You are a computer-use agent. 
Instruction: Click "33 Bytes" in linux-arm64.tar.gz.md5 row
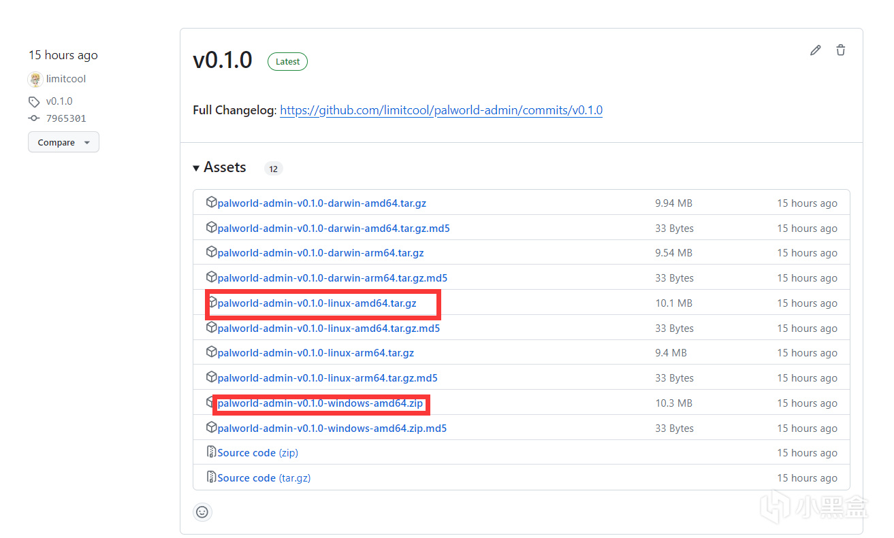675,378
